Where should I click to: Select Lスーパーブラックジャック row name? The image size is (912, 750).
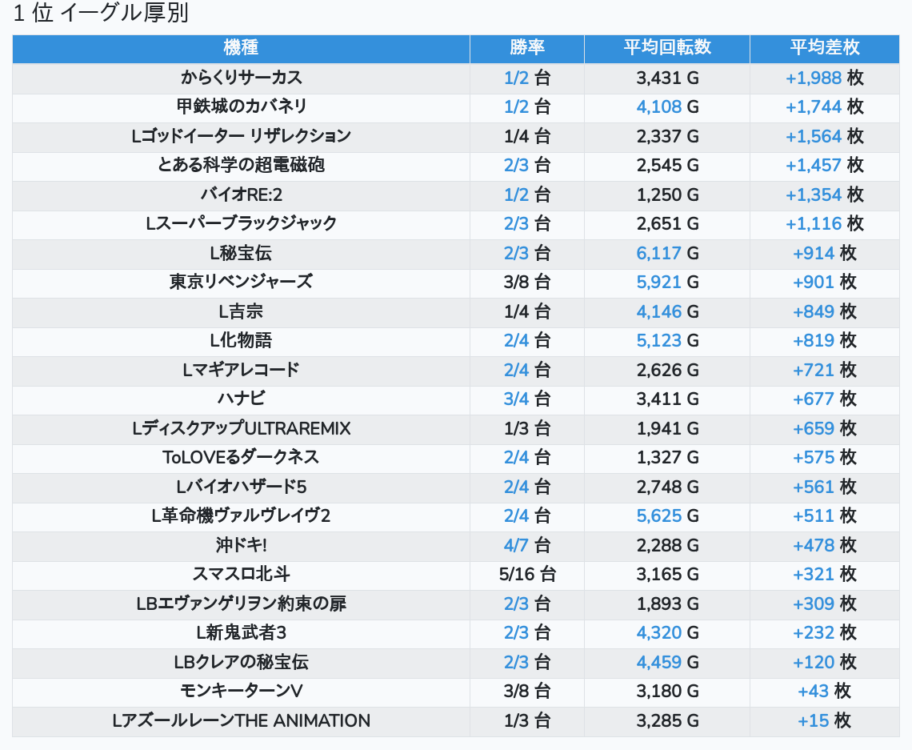tap(241, 223)
